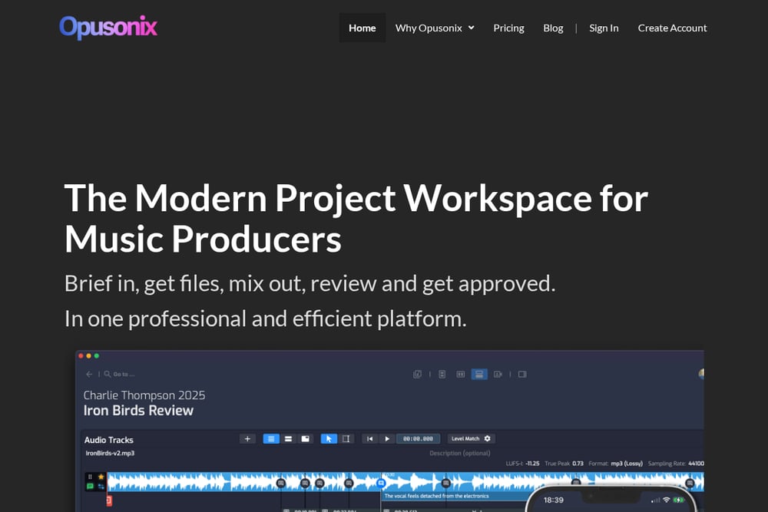768x512 pixels.
Task: Expand the Why Opusonix dropdown
Action: point(435,28)
